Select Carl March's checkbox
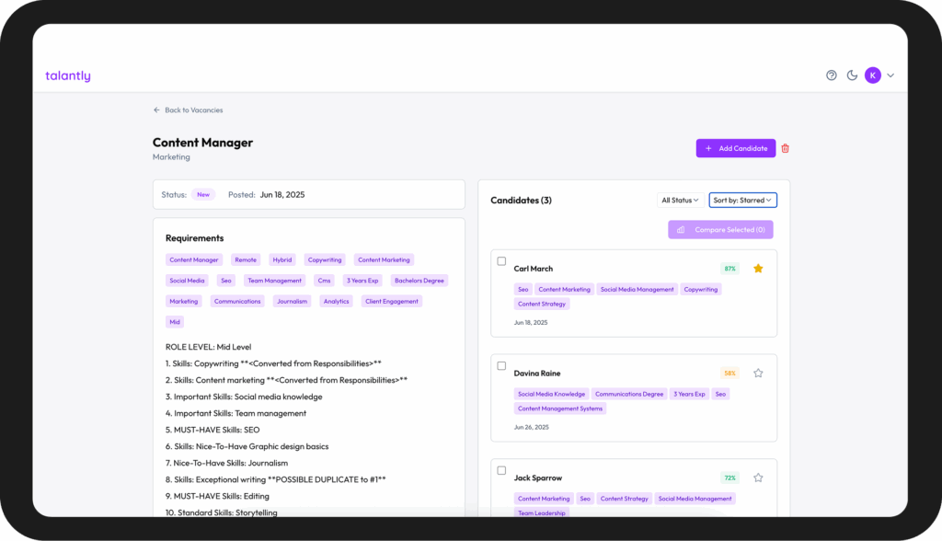The image size is (942, 541). click(x=501, y=261)
